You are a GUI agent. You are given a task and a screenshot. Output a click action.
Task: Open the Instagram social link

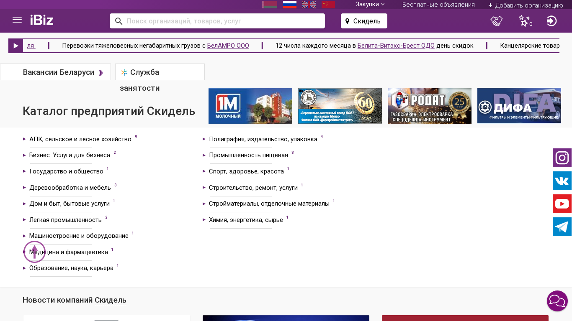point(562,158)
